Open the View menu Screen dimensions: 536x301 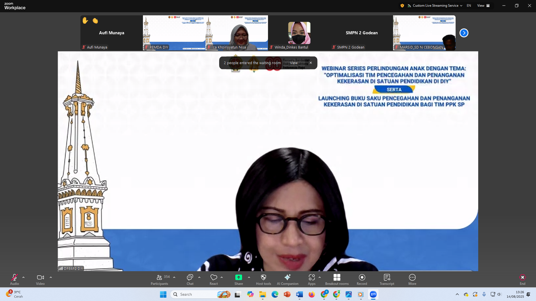click(483, 6)
